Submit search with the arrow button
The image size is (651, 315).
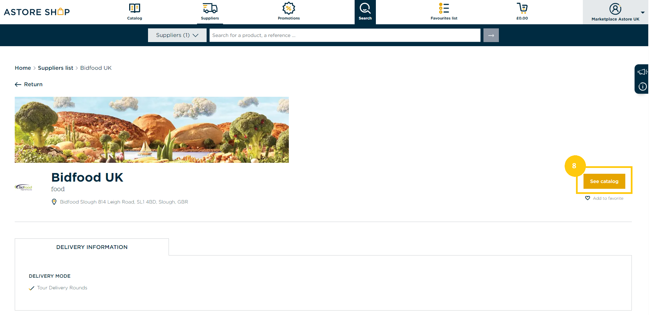point(491,35)
